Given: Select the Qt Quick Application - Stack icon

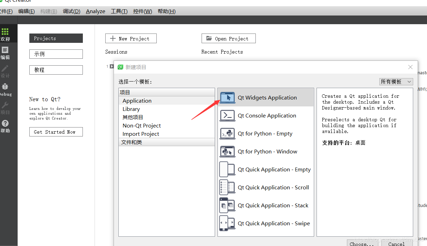Looking at the screenshot, I should pyautogui.click(x=227, y=206).
